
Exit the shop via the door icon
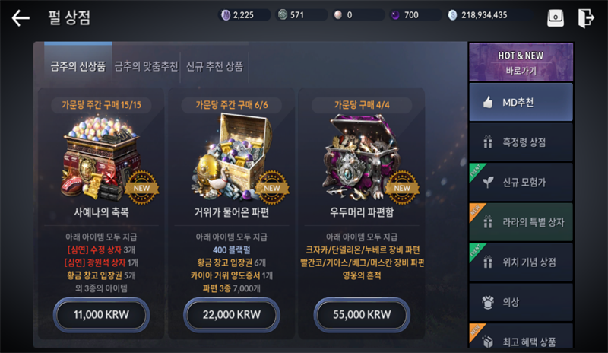[x=585, y=17]
